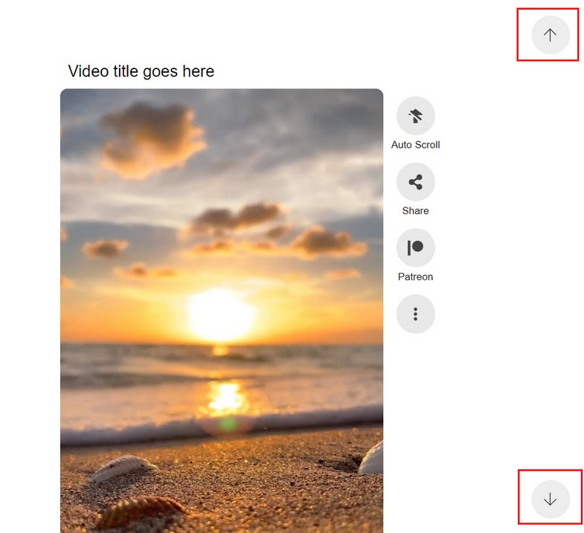584x533 pixels.
Task: Click the large dark cloud in video
Action: pos(153,140)
